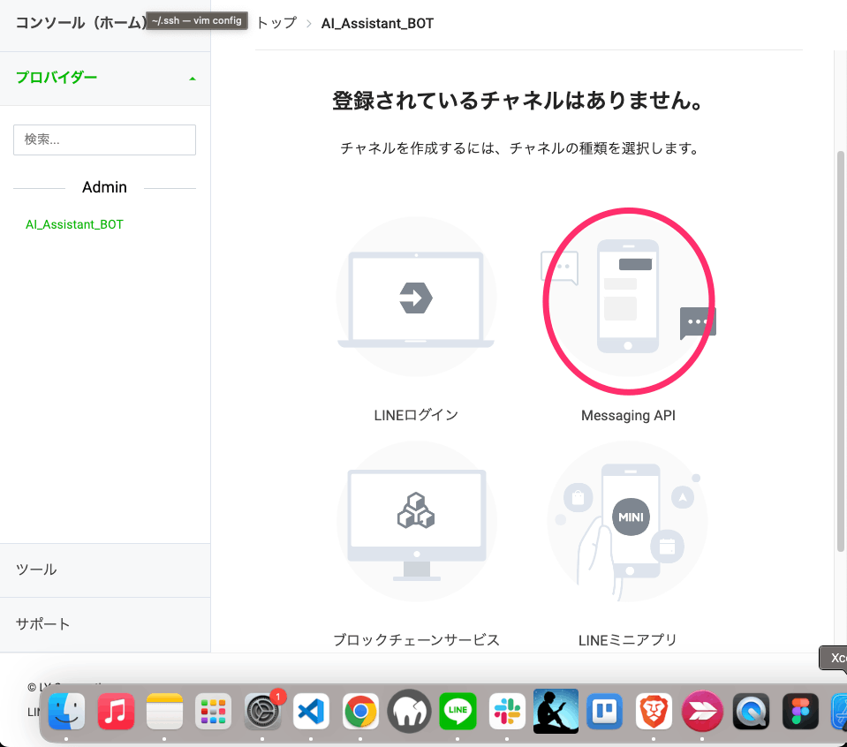Switch to Figma in the dock
The width and height of the screenshot is (847, 747).
[x=800, y=712]
